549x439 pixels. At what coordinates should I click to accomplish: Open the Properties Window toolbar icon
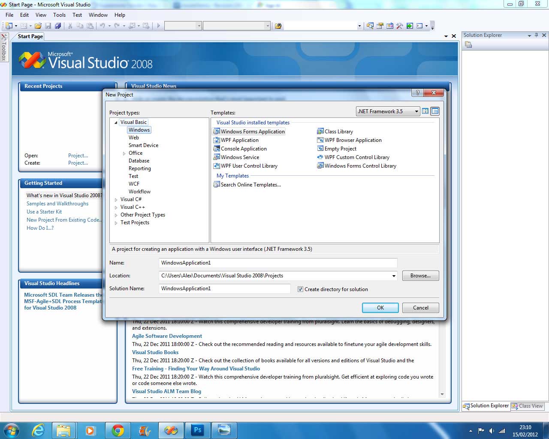[380, 26]
